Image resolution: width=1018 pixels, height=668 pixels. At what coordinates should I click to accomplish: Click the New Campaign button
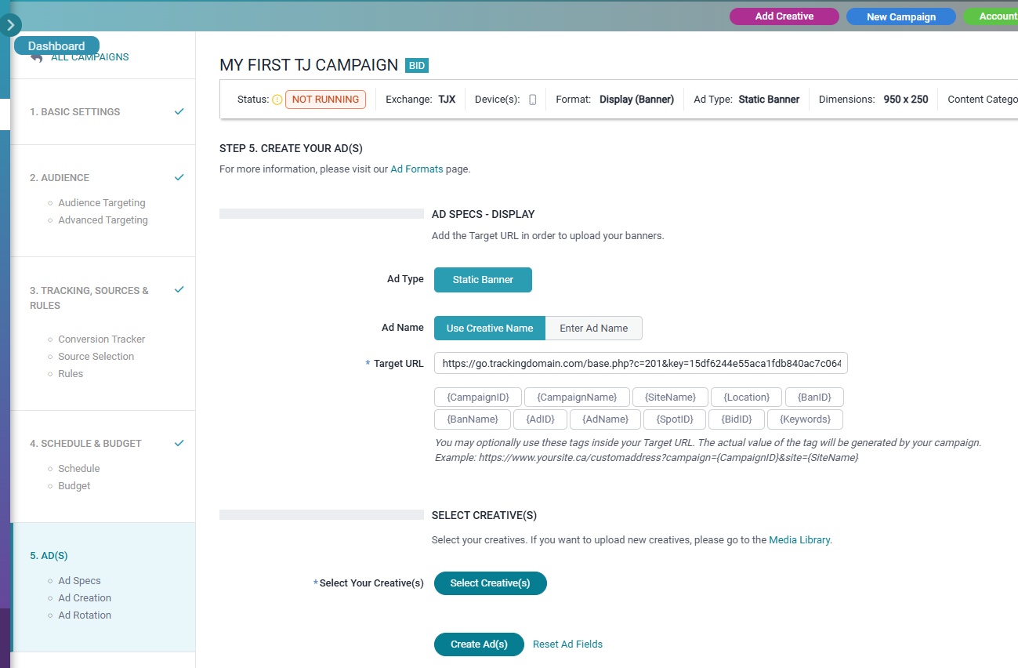point(900,16)
